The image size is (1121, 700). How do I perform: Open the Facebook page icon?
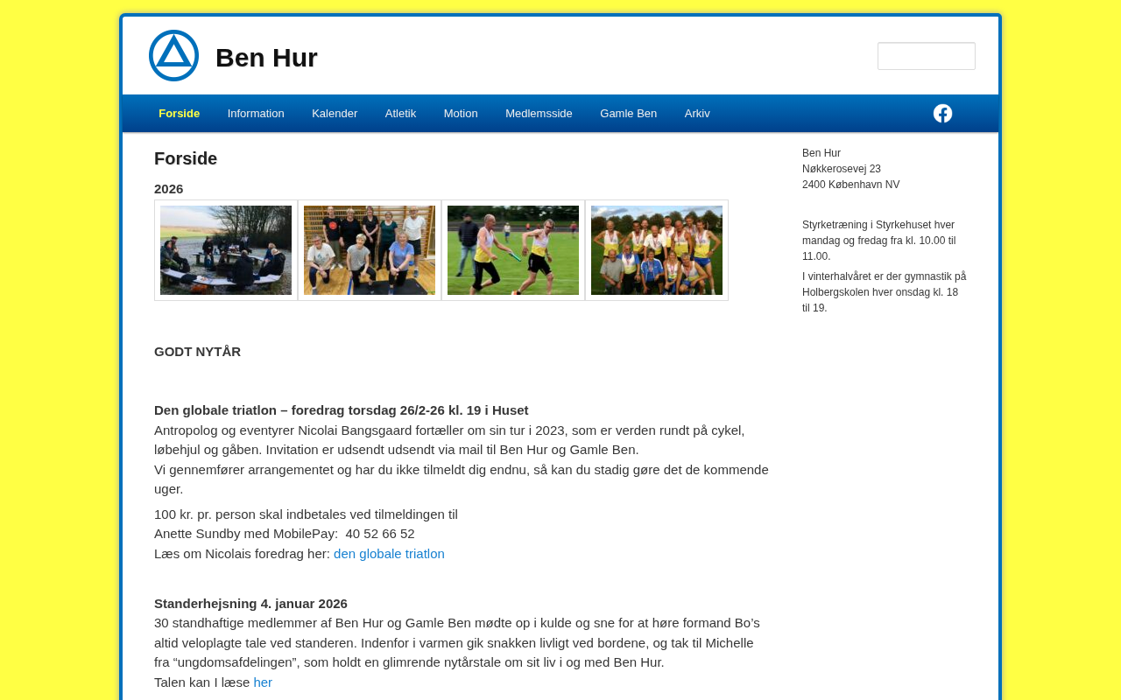coord(942,114)
